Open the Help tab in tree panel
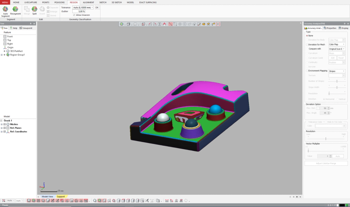Screen dimensions: 350x207 tap(14, 28)
